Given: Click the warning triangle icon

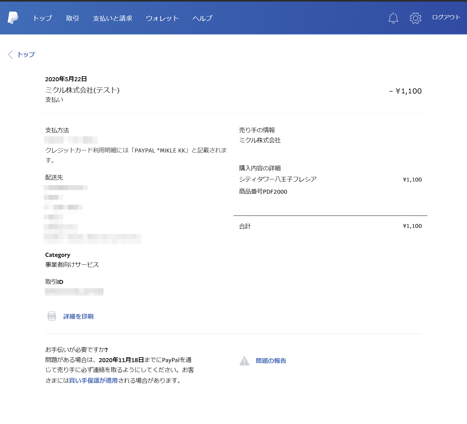Looking at the screenshot, I should click(x=244, y=361).
